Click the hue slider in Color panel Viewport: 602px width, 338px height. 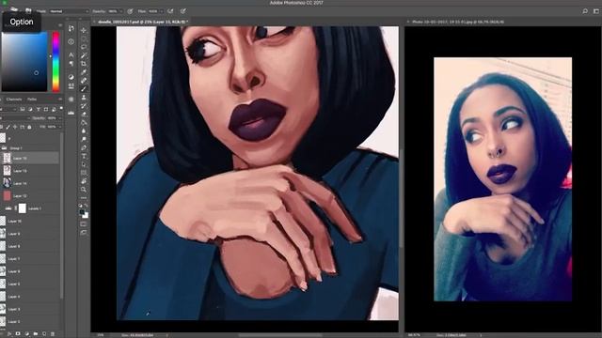click(55, 62)
